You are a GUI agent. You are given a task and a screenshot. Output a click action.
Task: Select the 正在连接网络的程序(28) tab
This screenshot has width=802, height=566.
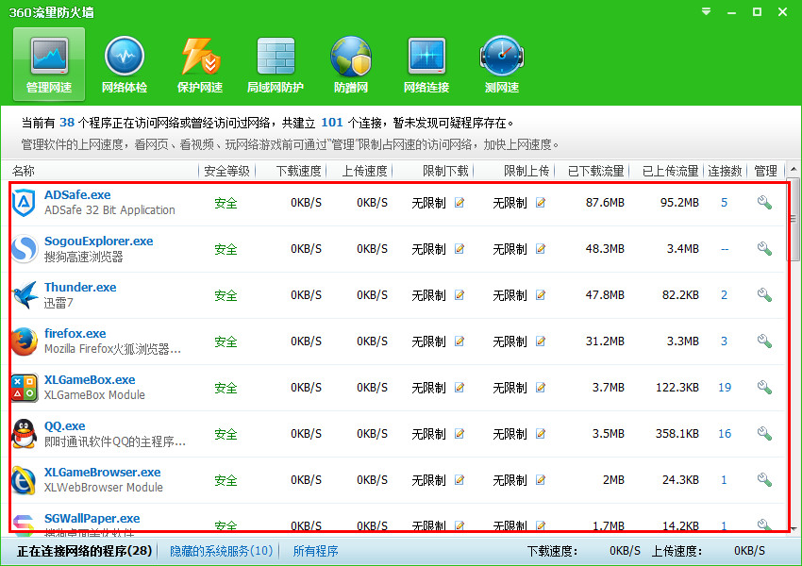pyautogui.click(x=85, y=551)
